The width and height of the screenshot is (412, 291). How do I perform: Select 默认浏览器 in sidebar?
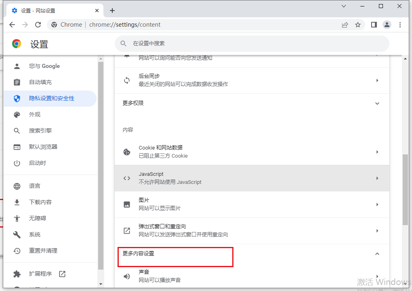50,147
